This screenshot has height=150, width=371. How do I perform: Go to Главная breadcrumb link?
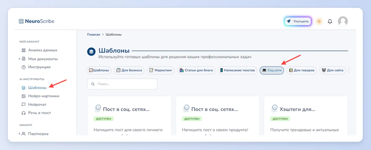pos(94,35)
